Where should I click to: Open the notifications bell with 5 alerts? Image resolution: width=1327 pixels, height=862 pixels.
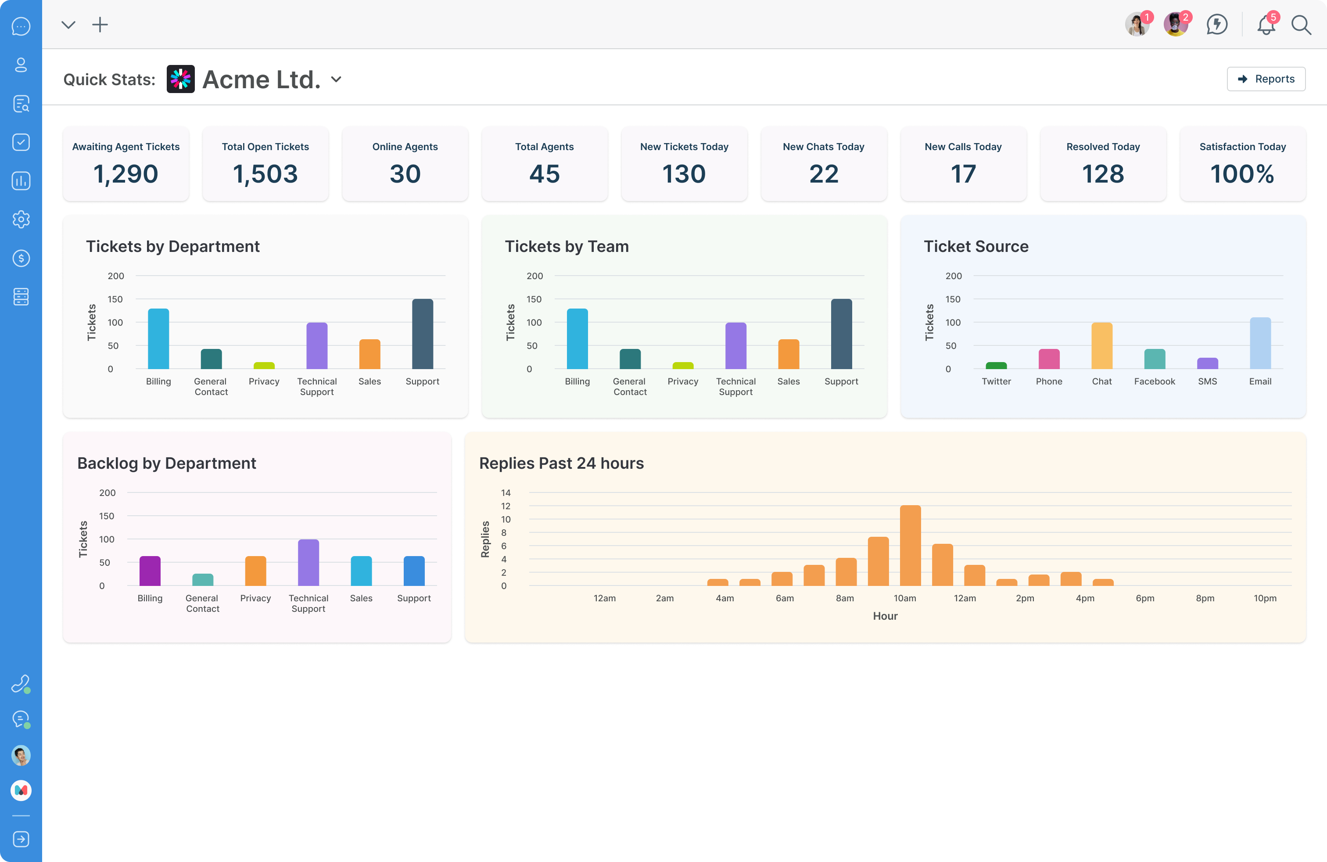pyautogui.click(x=1266, y=25)
